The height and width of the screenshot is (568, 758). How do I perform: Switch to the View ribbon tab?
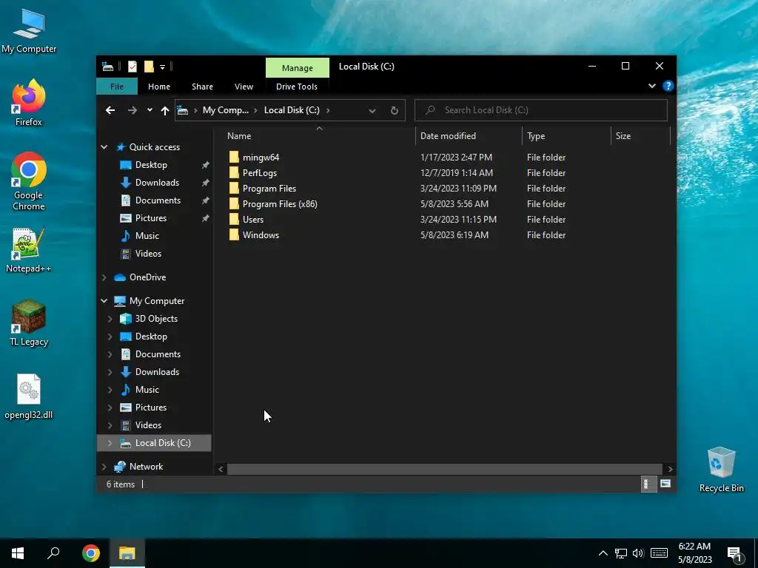(244, 87)
